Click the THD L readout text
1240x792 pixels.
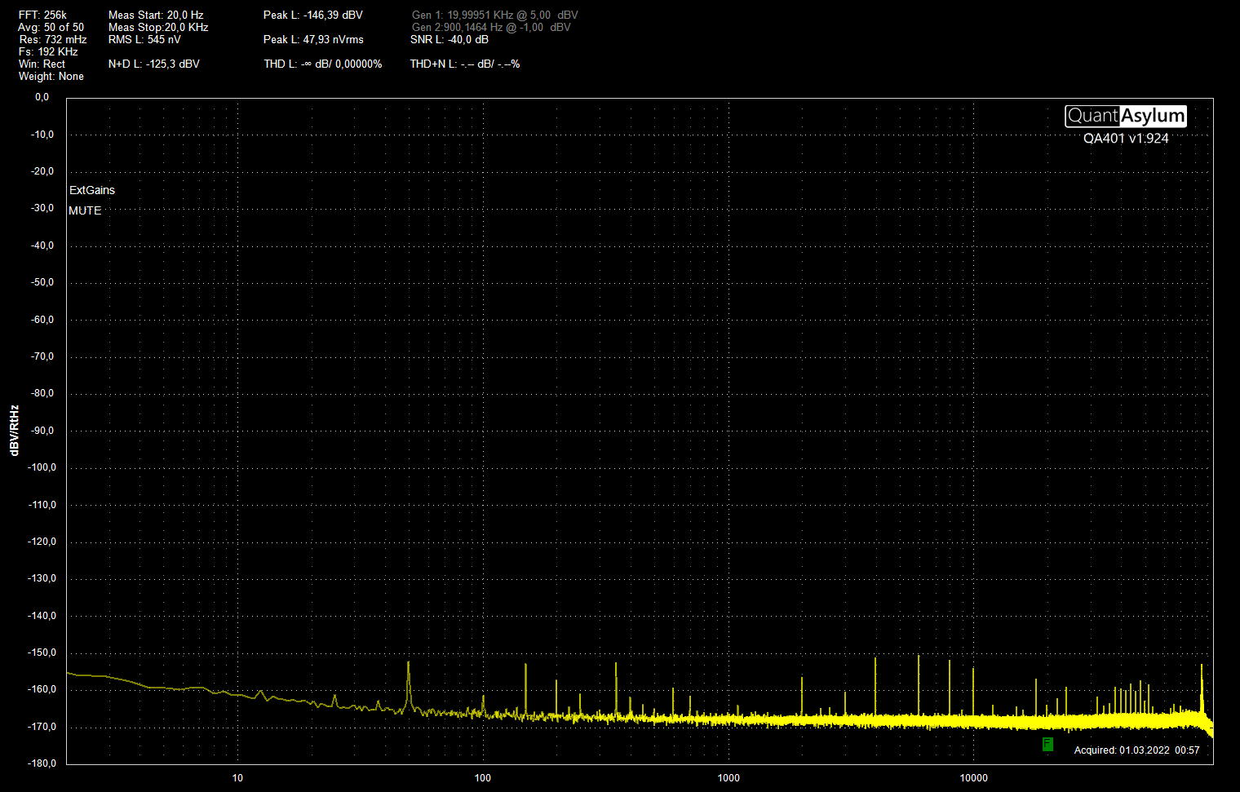tap(323, 64)
